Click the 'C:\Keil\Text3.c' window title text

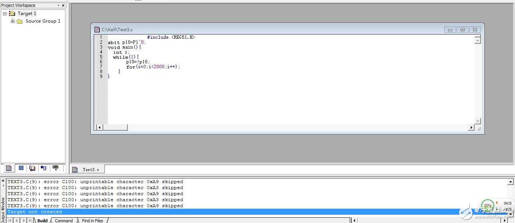(117, 29)
